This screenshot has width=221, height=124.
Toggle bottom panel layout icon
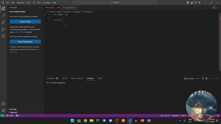[192, 2]
